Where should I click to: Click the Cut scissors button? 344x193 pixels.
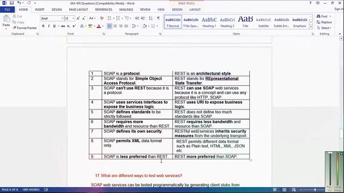[17, 17]
